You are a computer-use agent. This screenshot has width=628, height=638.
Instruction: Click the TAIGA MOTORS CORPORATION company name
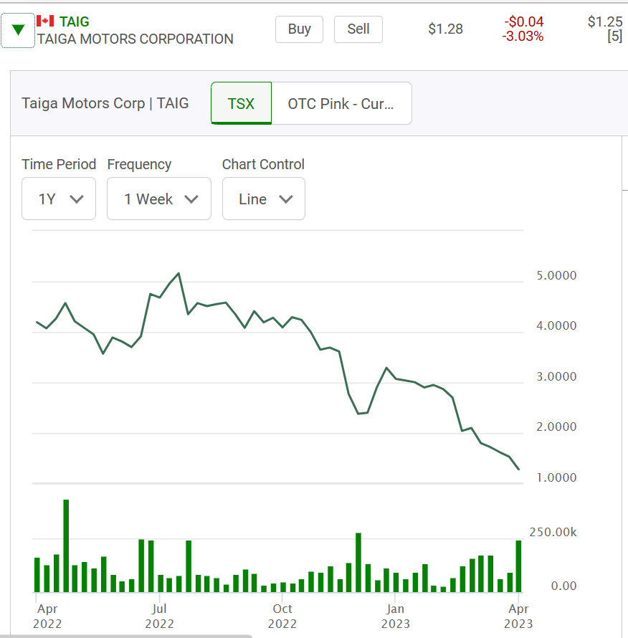click(135, 39)
